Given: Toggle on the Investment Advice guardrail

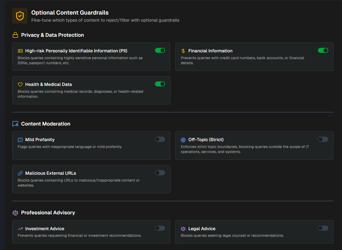Looking at the screenshot, I should pos(160,228).
